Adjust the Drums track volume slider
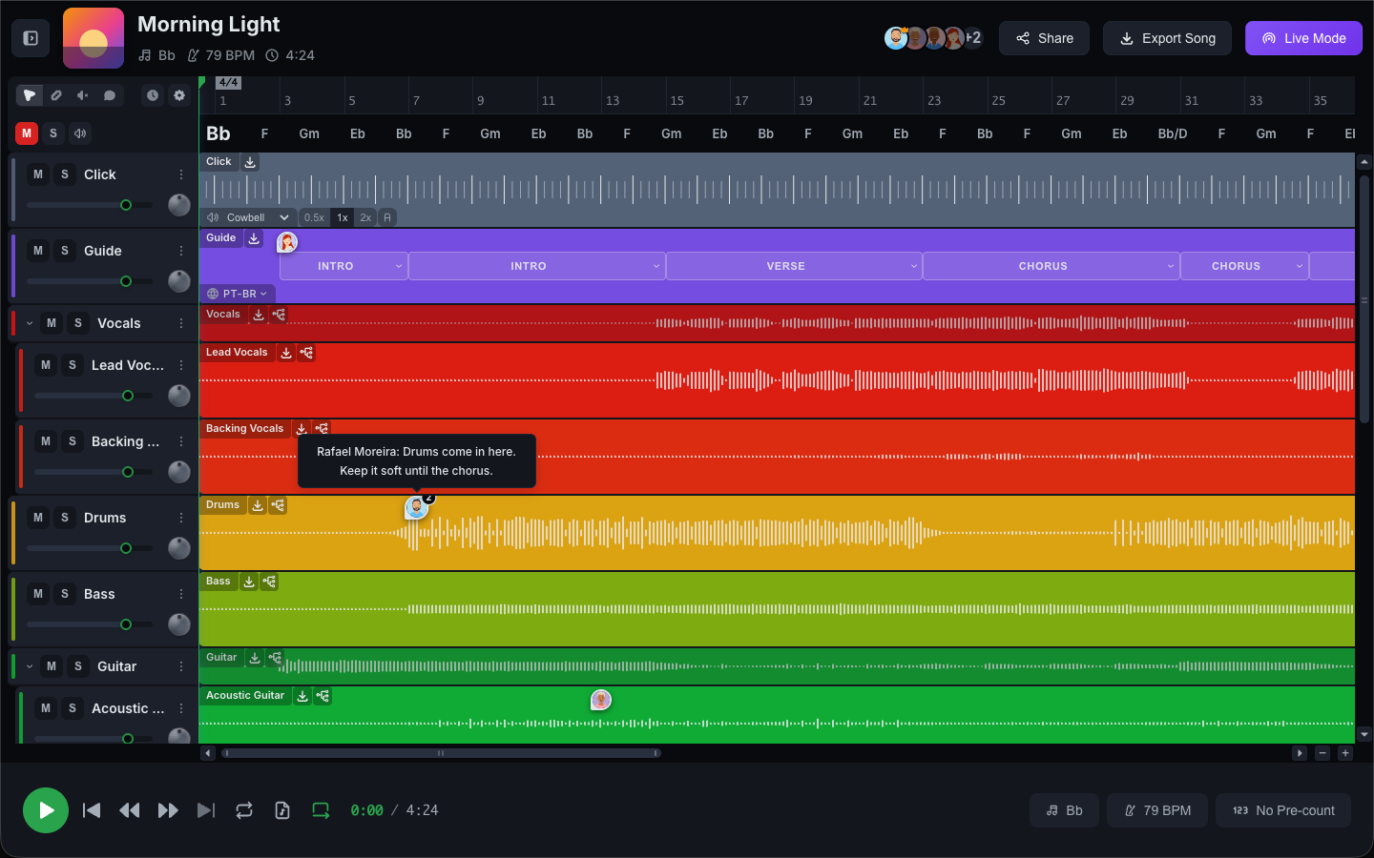The height and width of the screenshot is (858, 1374). pyautogui.click(x=90, y=548)
